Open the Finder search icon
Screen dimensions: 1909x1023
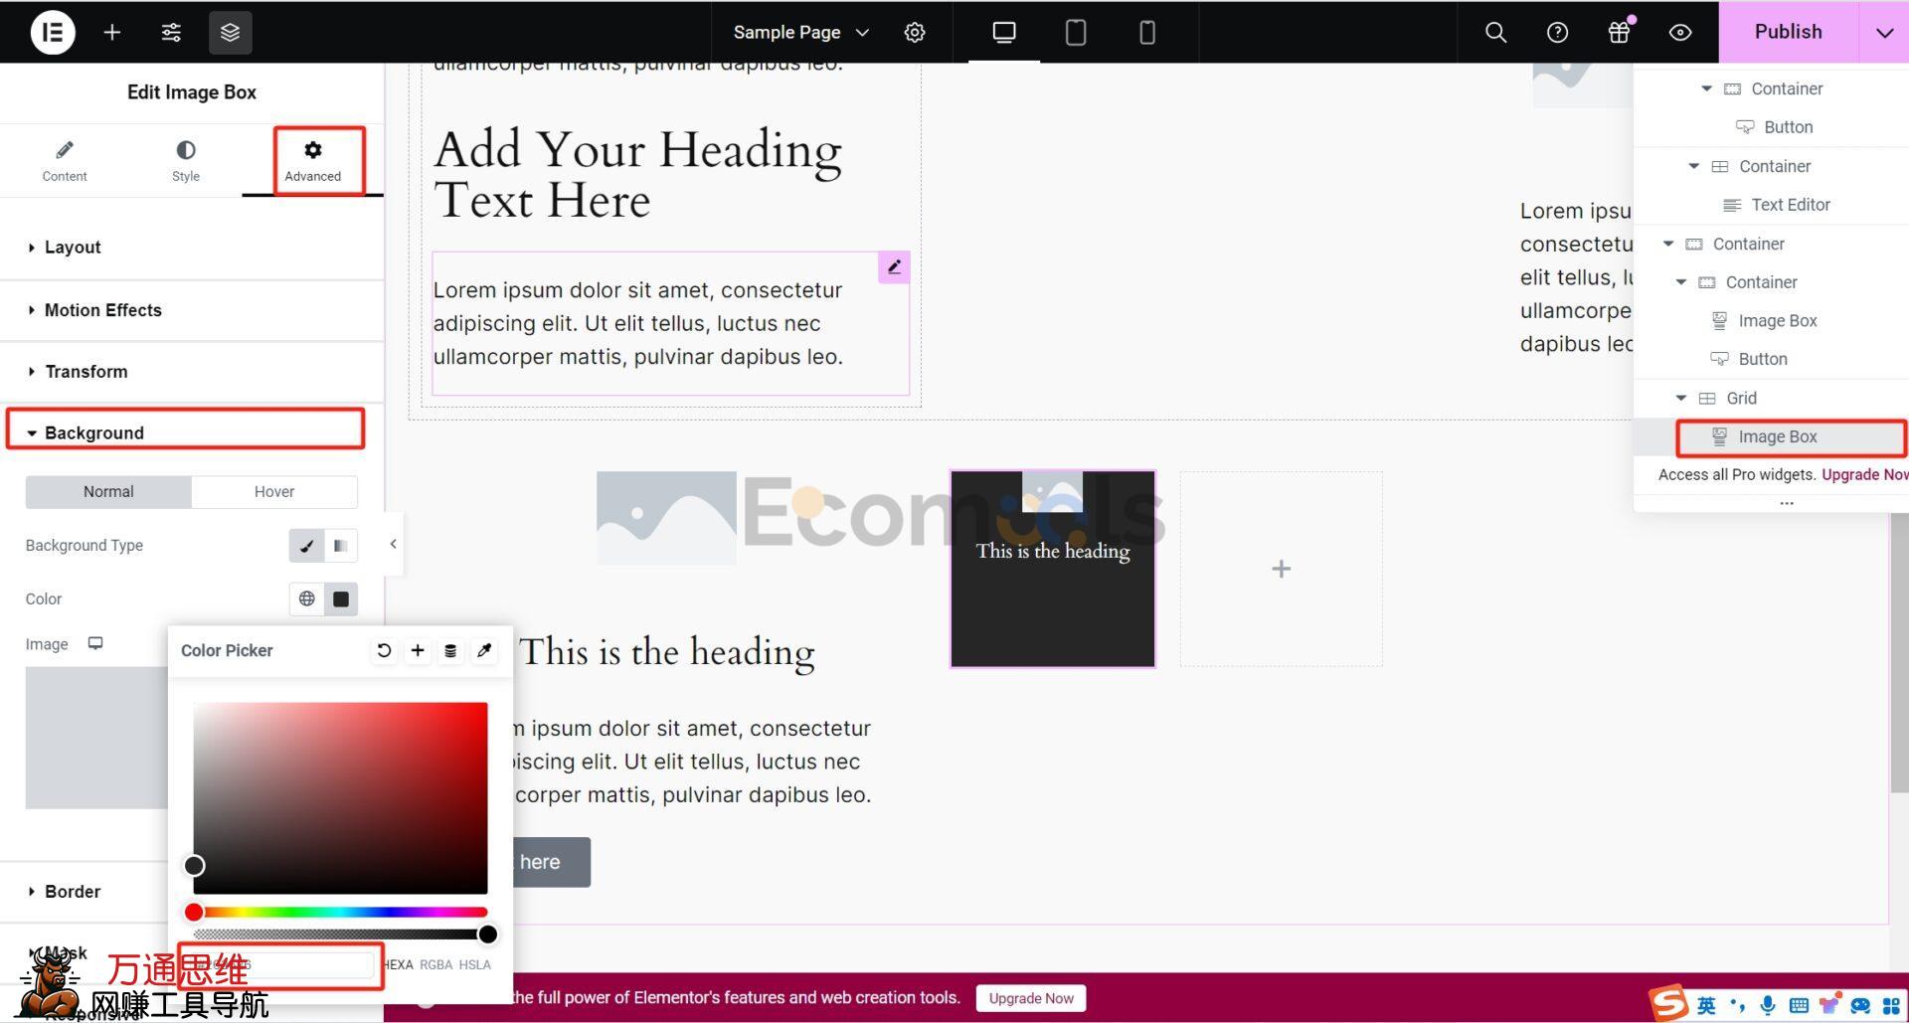click(x=1495, y=32)
